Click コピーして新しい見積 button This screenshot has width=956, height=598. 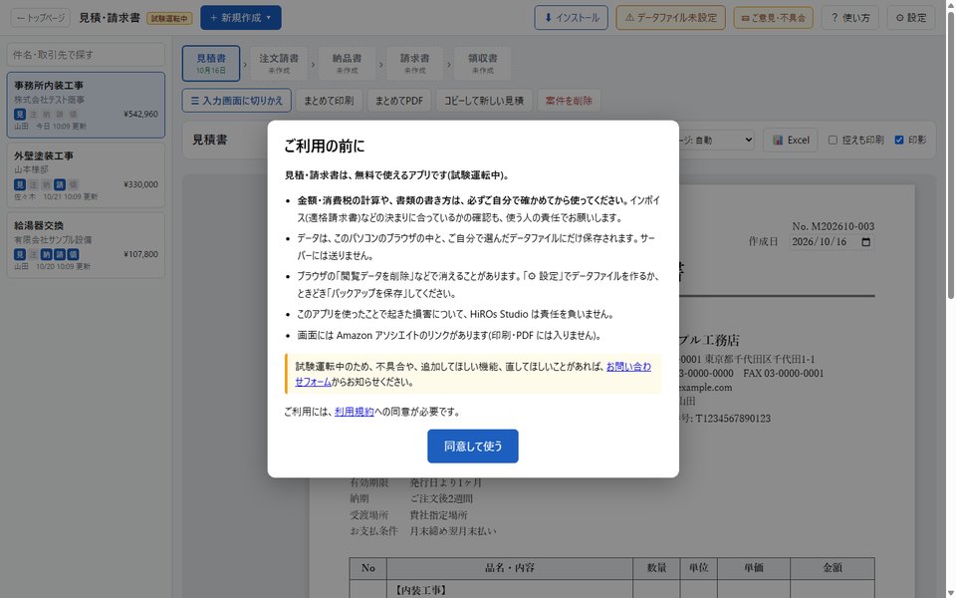(484, 101)
